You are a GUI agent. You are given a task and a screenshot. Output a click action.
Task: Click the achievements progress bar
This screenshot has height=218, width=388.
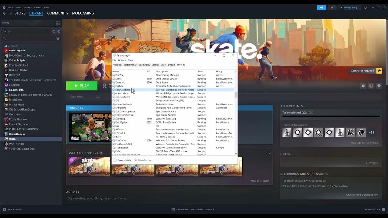coord(331,116)
